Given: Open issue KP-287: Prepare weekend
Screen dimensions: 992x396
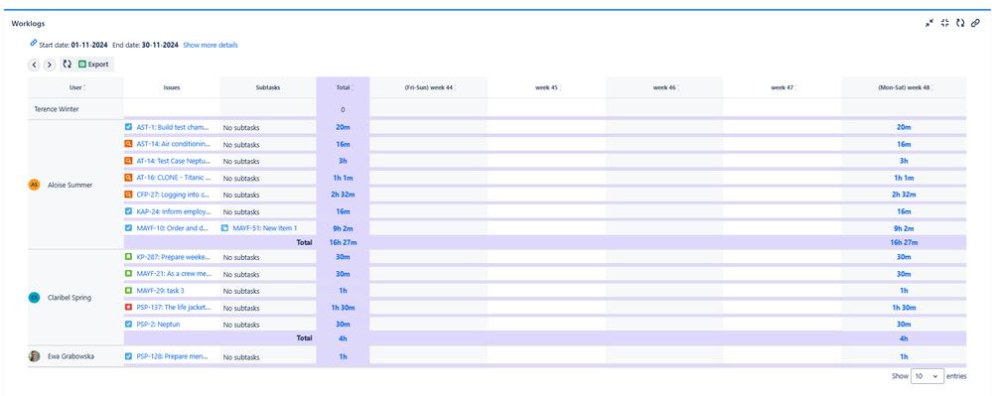Looking at the screenshot, I should 174,257.
